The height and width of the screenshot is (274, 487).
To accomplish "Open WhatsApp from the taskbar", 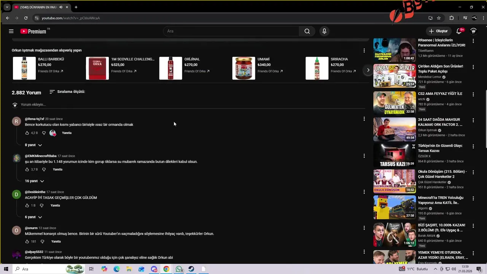I will 179,269.
